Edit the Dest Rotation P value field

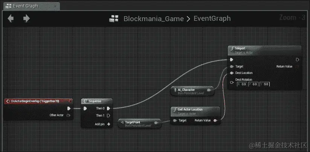click(253, 84)
